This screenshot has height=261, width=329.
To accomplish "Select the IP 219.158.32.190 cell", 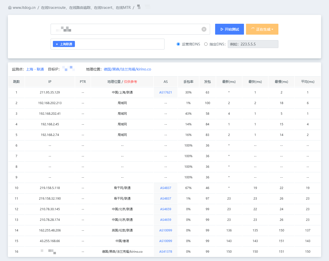I will pos(50,199).
